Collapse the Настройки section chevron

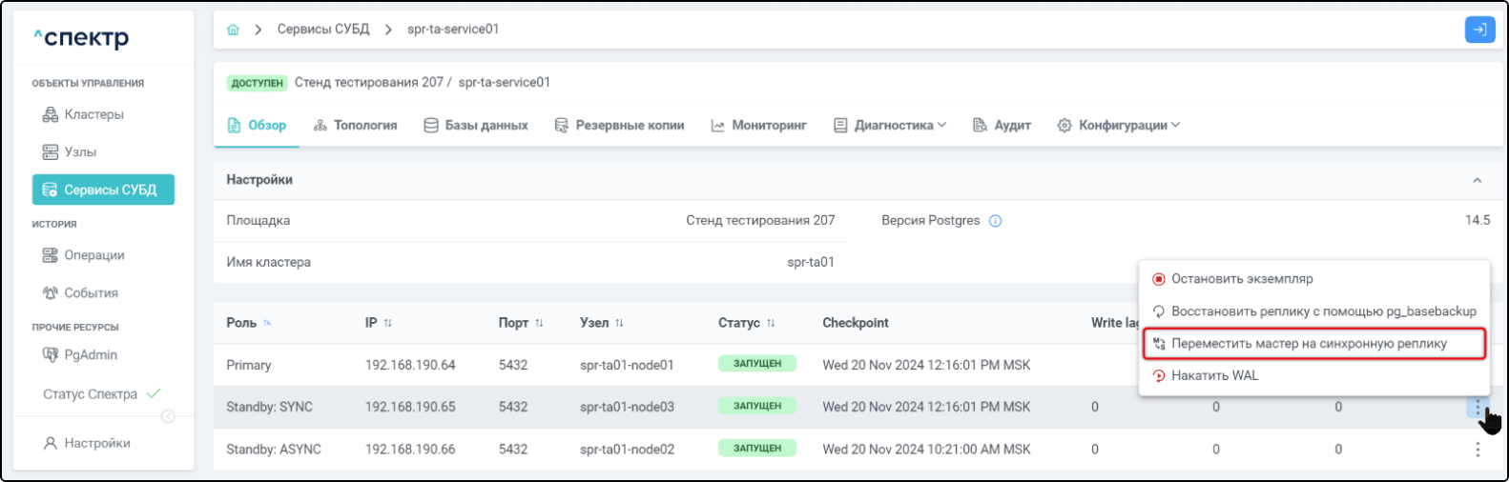1477,180
